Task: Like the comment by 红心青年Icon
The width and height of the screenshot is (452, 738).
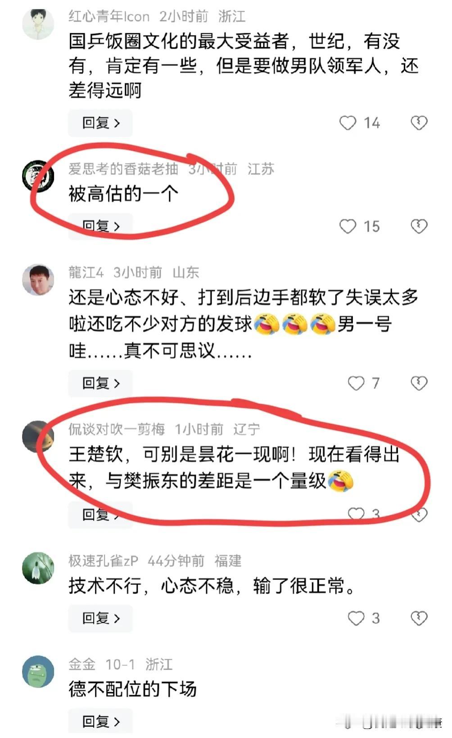Action: pos(348,123)
